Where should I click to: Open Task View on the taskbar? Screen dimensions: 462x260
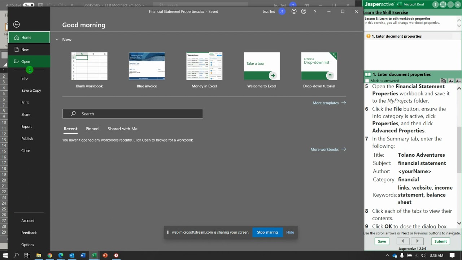[x=27, y=255]
